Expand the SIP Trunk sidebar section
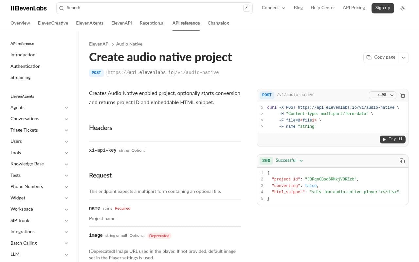Image resolution: width=419 pixels, height=262 pixels. click(40, 221)
